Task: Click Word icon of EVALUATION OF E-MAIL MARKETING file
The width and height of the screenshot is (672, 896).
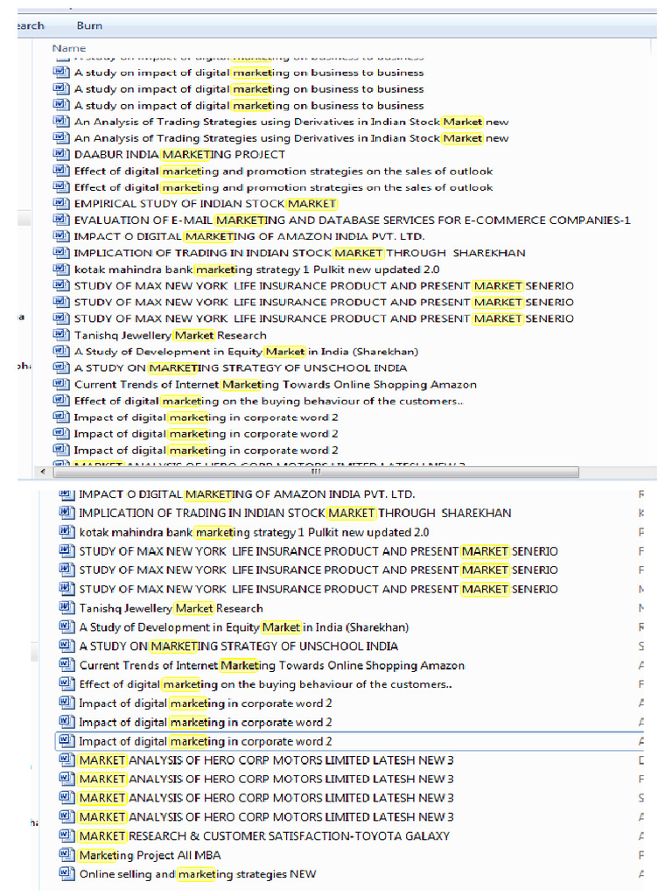Action: pyautogui.click(x=61, y=220)
